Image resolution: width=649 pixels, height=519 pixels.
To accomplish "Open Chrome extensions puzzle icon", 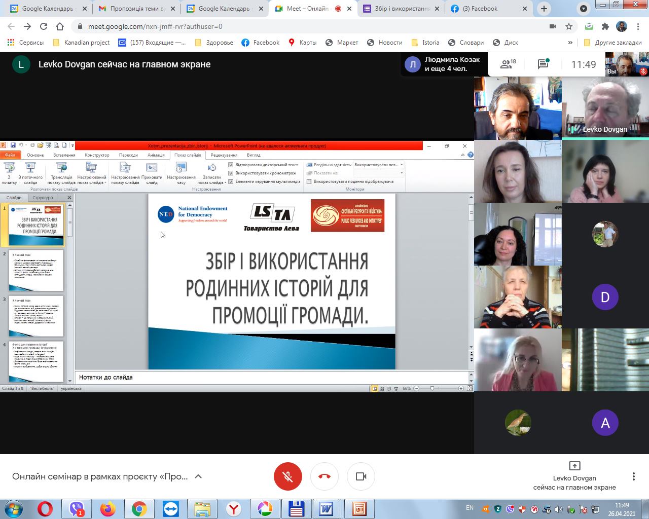I will point(605,26).
